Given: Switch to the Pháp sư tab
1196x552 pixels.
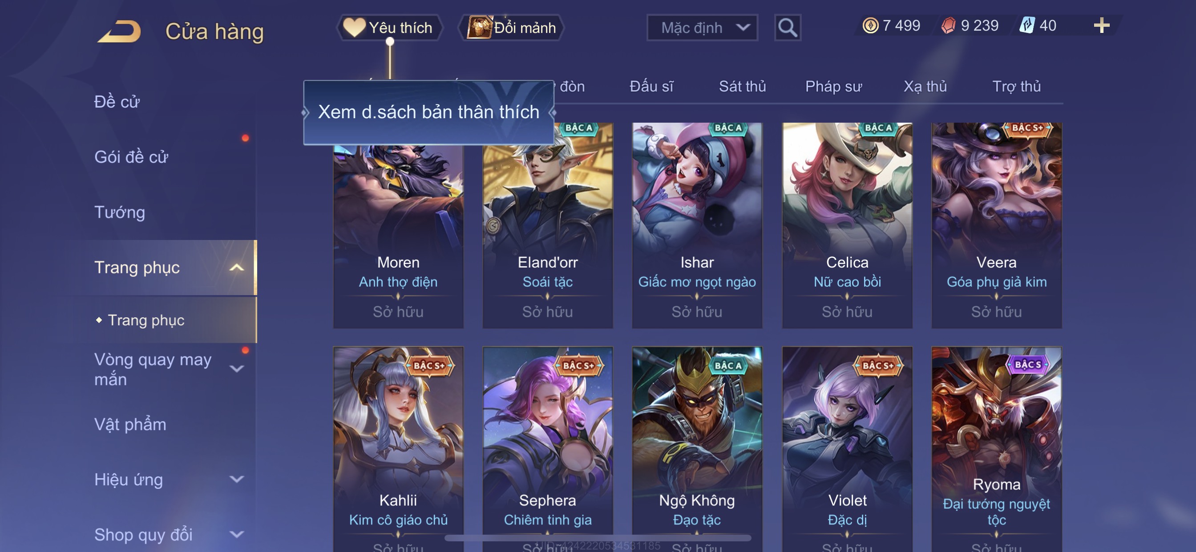Looking at the screenshot, I should 833,86.
